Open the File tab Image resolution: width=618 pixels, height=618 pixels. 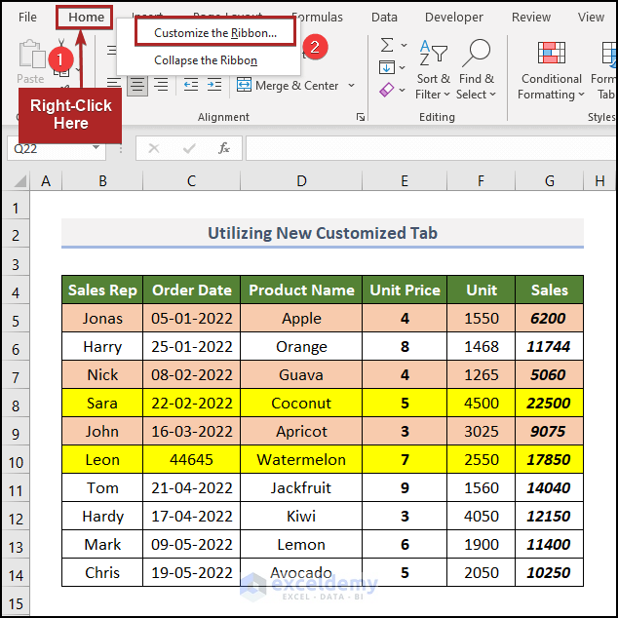point(27,17)
